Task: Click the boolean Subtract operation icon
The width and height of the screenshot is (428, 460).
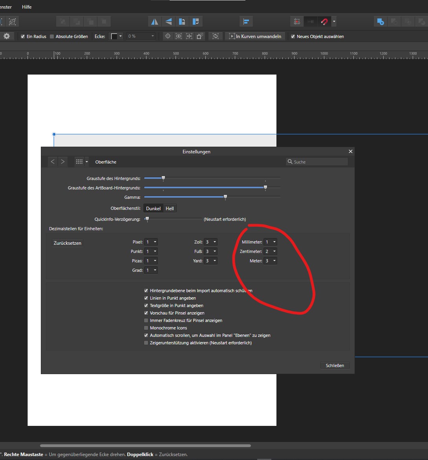Action: (394, 22)
